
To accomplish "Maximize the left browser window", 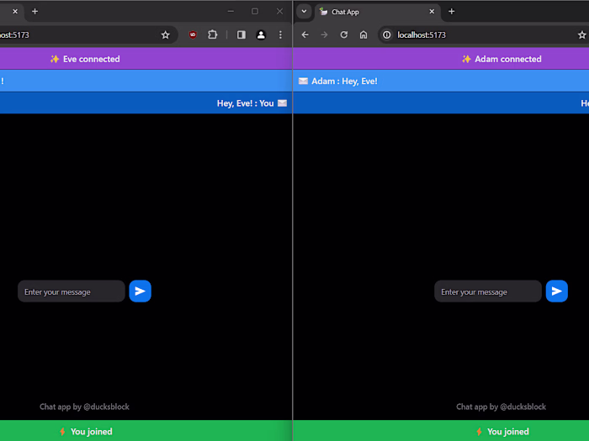I will (x=255, y=11).
